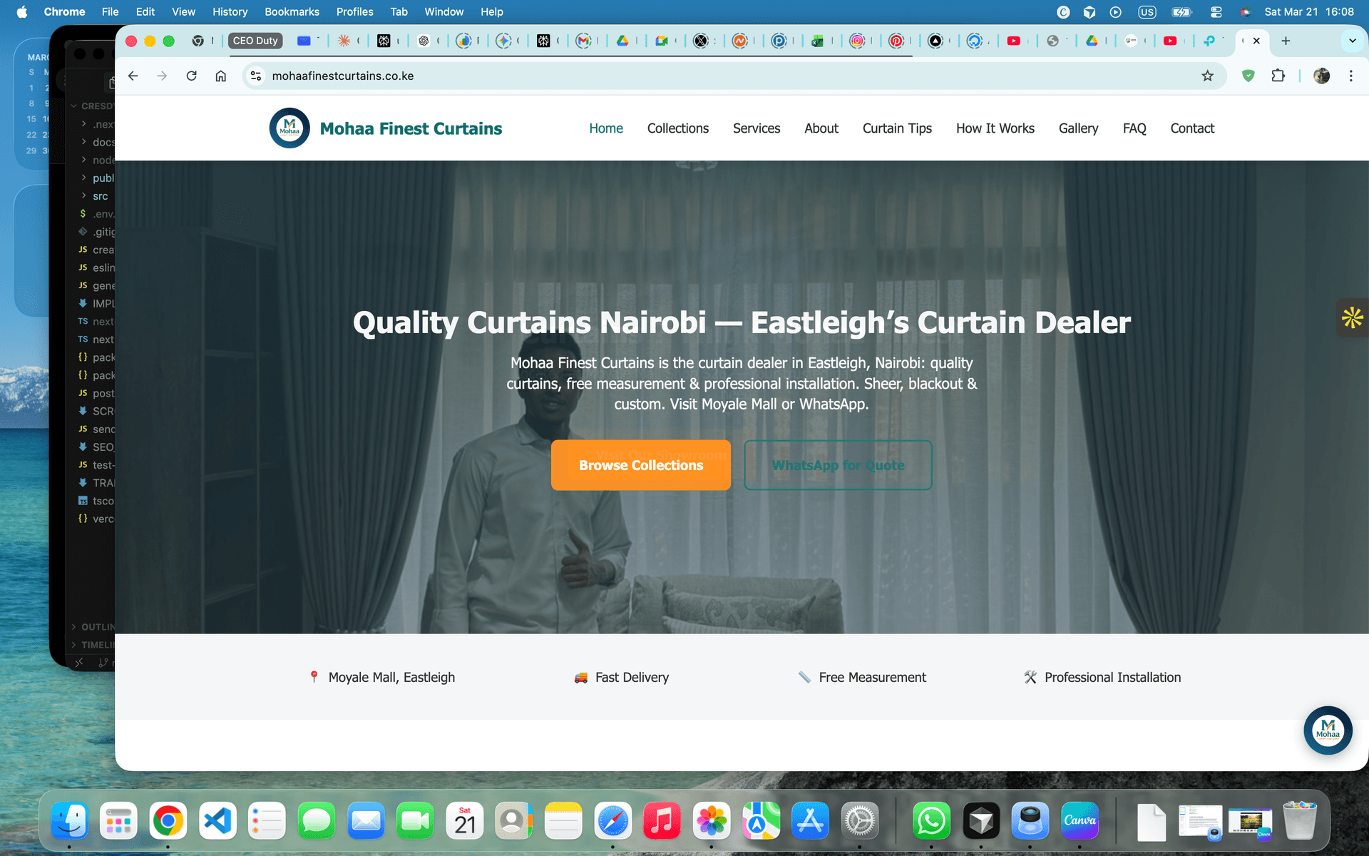Click the Browse Collections button
This screenshot has width=1369, height=856.
(x=641, y=465)
